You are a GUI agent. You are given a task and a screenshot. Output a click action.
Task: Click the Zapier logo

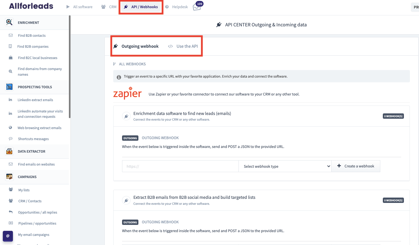pyautogui.click(x=127, y=94)
